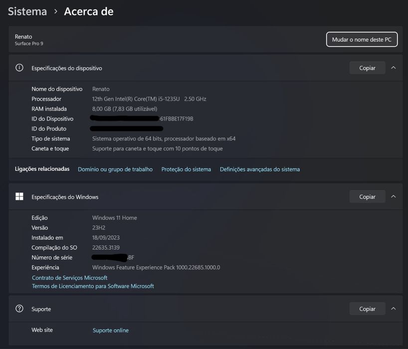Click Mudar o nome deste PC button

(362, 39)
